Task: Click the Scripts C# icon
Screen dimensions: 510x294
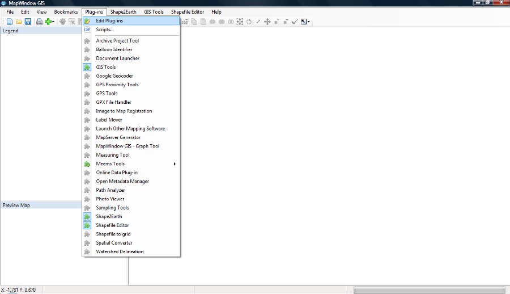Action: coord(87,30)
